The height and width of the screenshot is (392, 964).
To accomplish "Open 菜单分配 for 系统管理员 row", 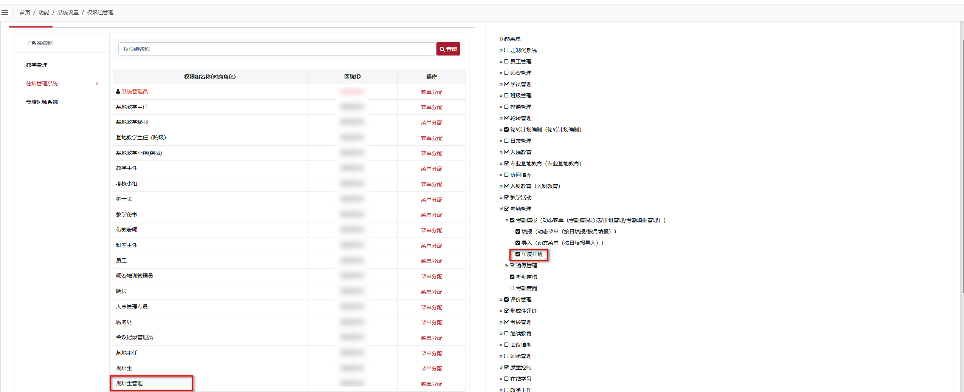I will coord(432,92).
